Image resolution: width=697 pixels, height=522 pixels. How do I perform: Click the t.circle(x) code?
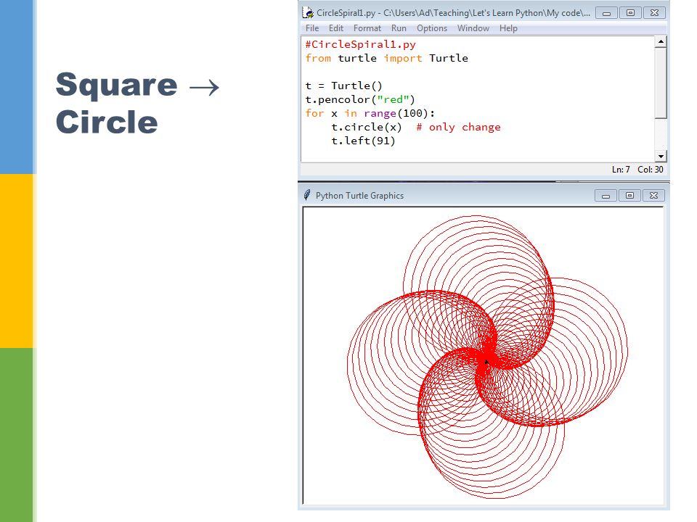tap(366, 127)
